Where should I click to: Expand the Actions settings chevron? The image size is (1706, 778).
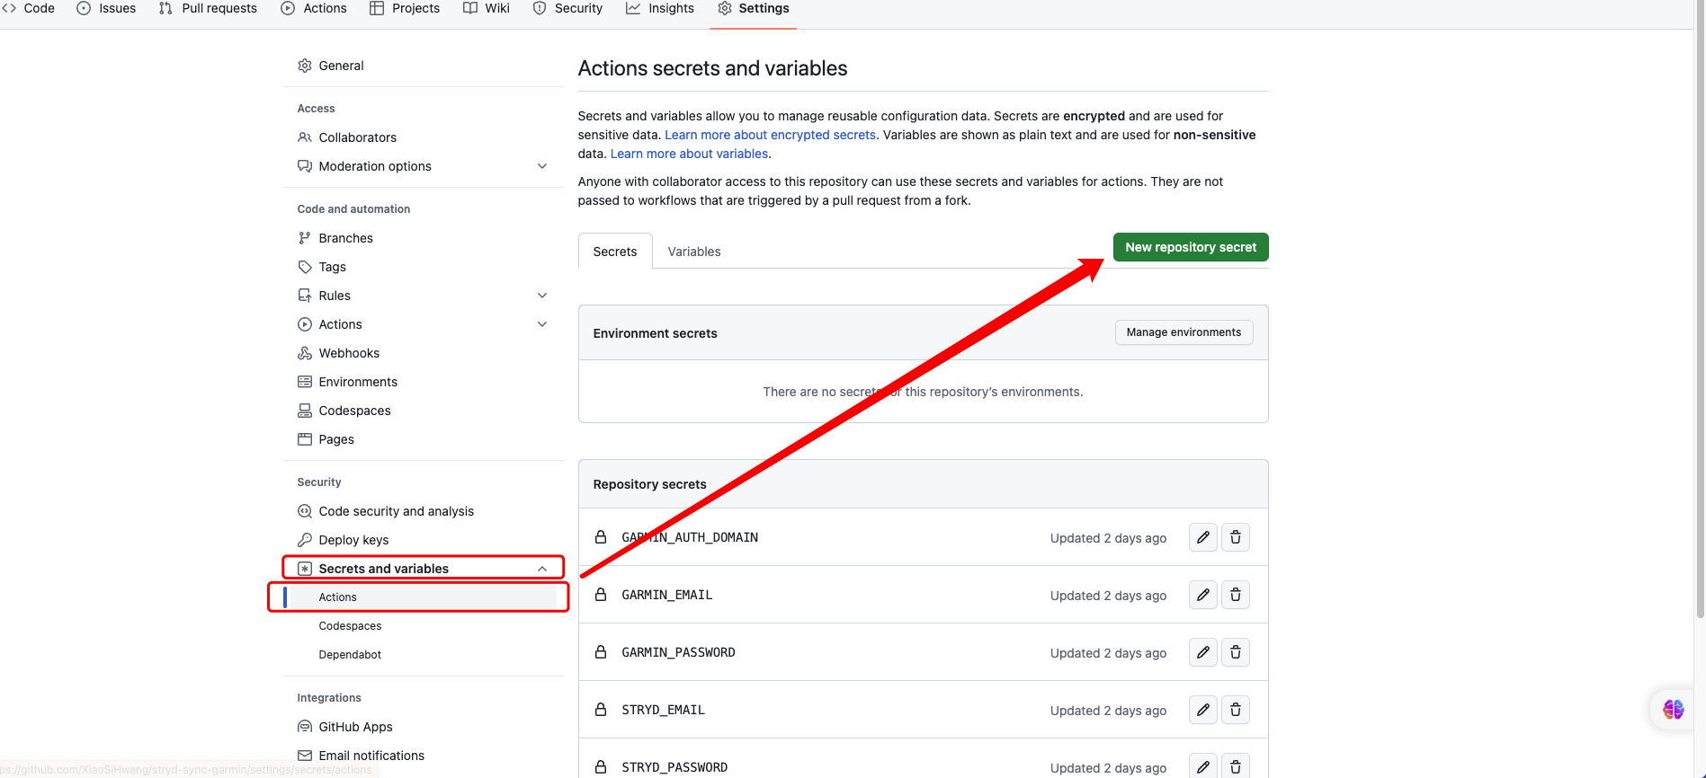(x=542, y=324)
